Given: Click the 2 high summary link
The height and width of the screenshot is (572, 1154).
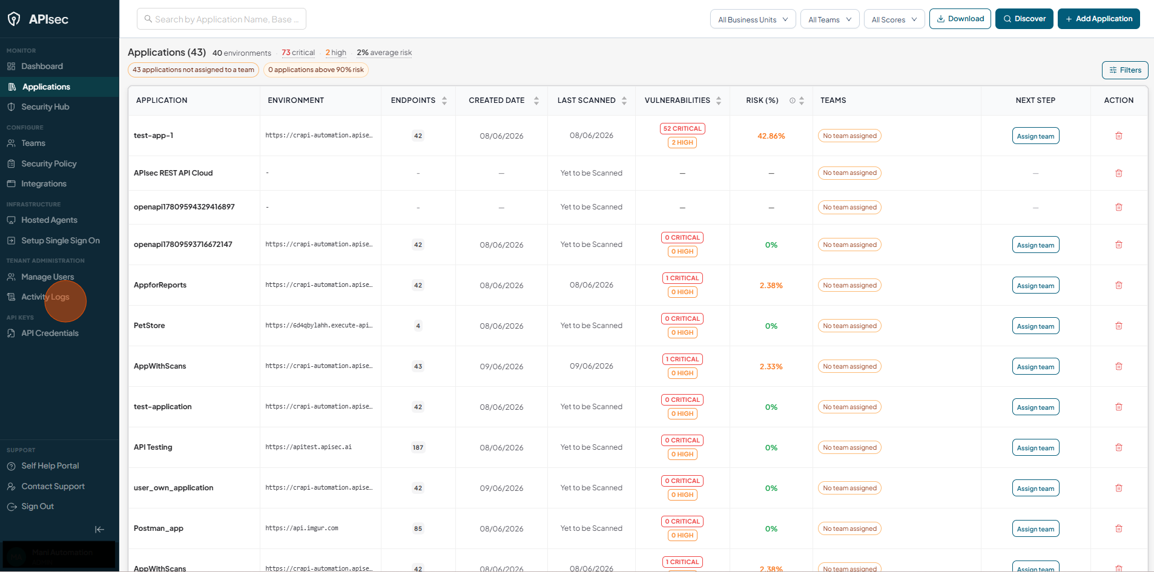Looking at the screenshot, I should (x=336, y=53).
